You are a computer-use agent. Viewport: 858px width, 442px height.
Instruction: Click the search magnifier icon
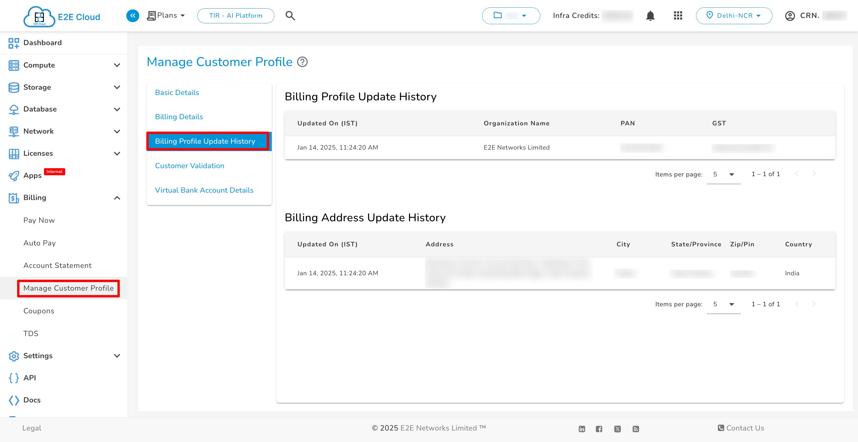coord(290,16)
